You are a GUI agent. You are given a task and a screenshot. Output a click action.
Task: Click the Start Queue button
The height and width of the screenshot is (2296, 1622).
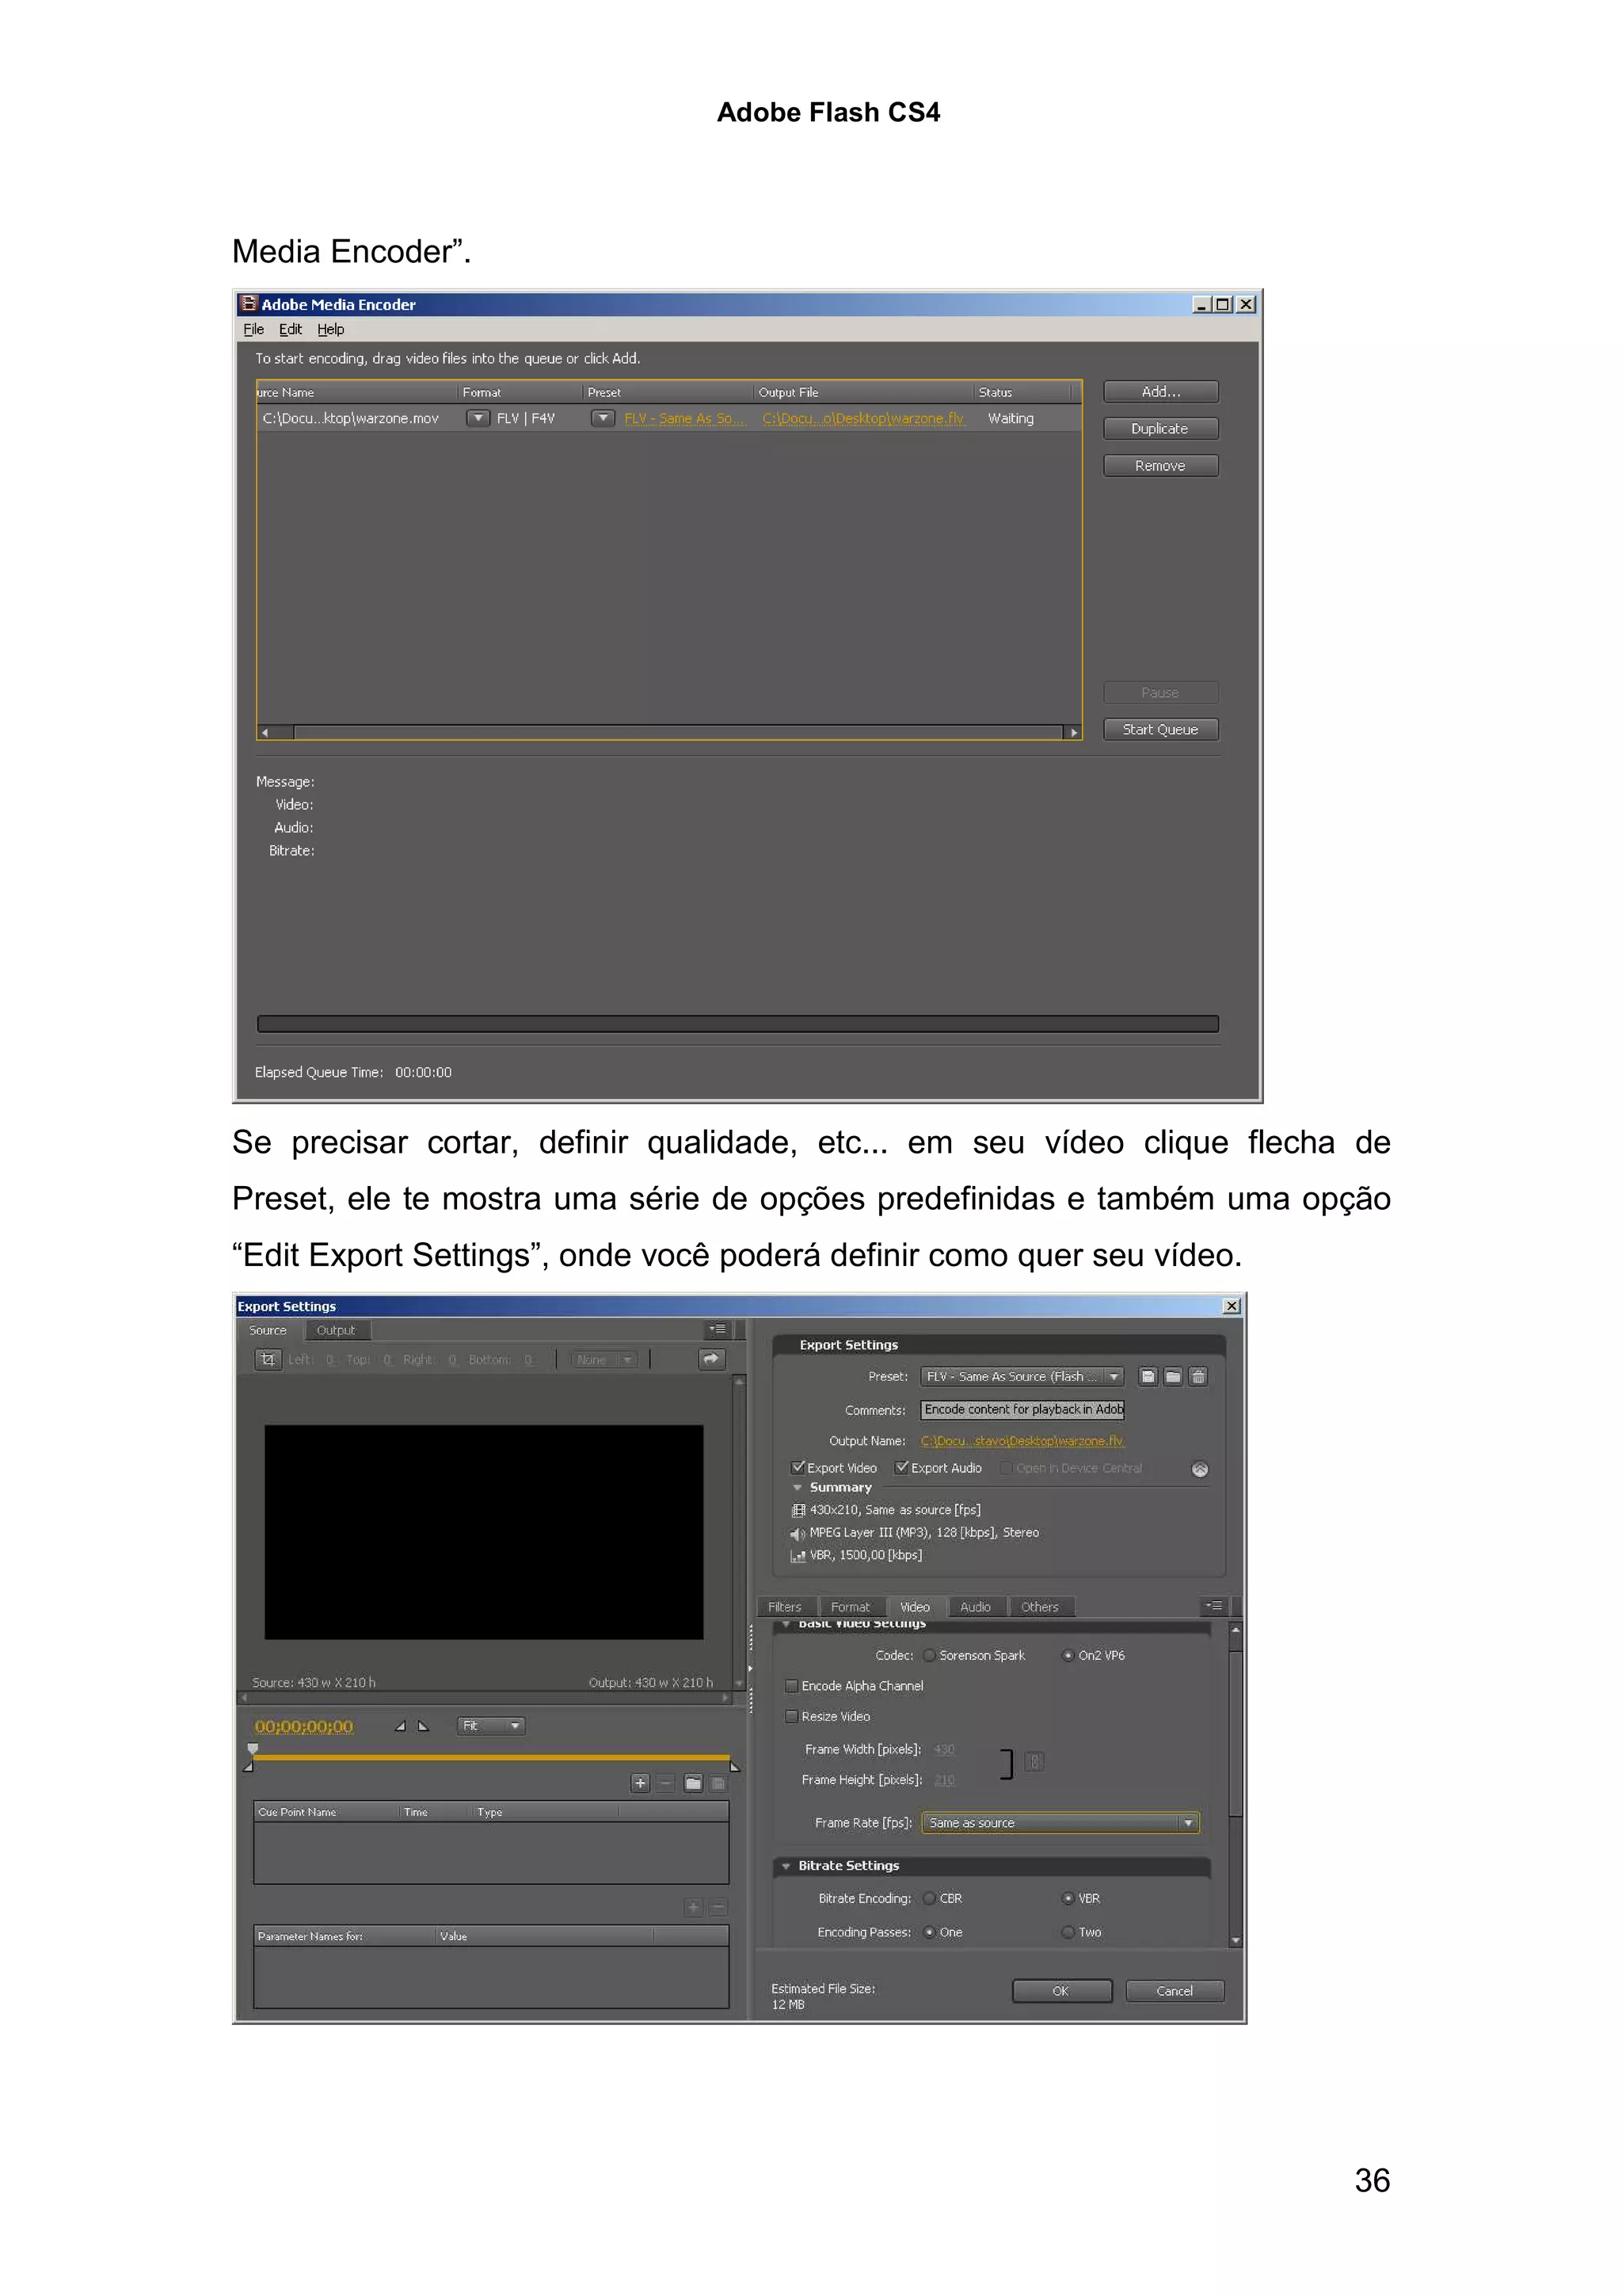tap(1160, 730)
